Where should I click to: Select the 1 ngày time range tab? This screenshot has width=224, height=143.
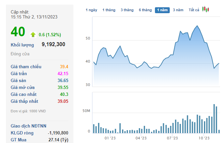point(91,10)
